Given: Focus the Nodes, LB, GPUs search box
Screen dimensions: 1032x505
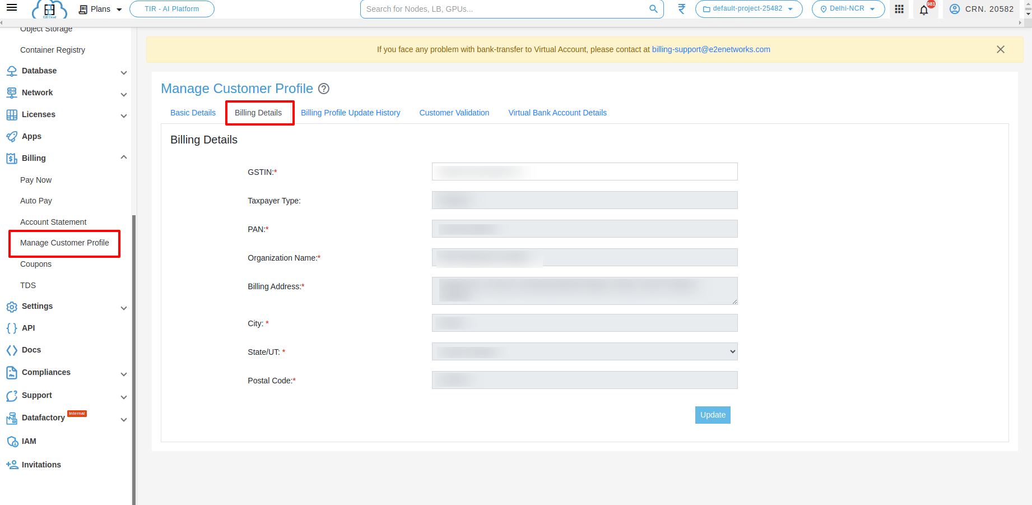Looking at the screenshot, I should coord(504,9).
